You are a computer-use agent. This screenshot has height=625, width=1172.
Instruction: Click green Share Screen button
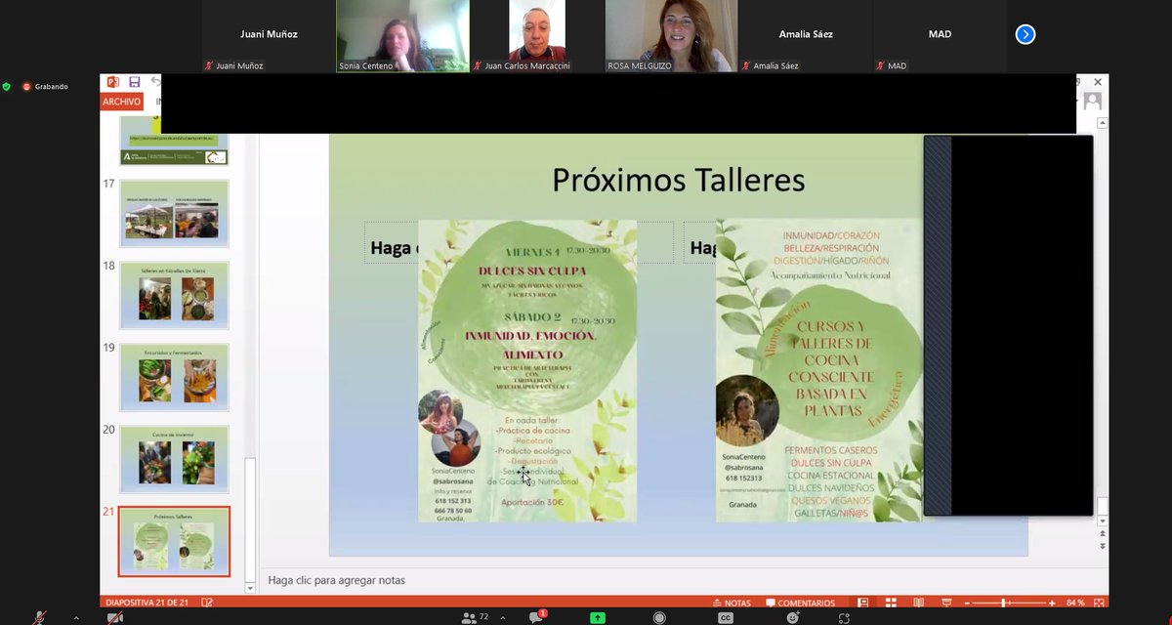point(597,617)
